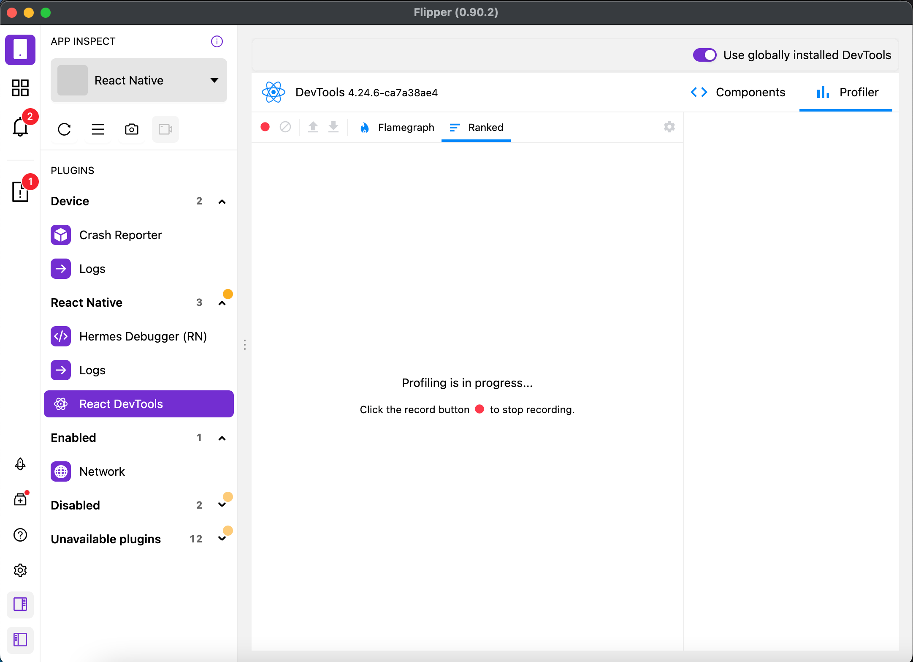This screenshot has width=913, height=662.
Task: Click the DevTools 4.24.6-ca7a38ae4 version label
Action: (366, 92)
